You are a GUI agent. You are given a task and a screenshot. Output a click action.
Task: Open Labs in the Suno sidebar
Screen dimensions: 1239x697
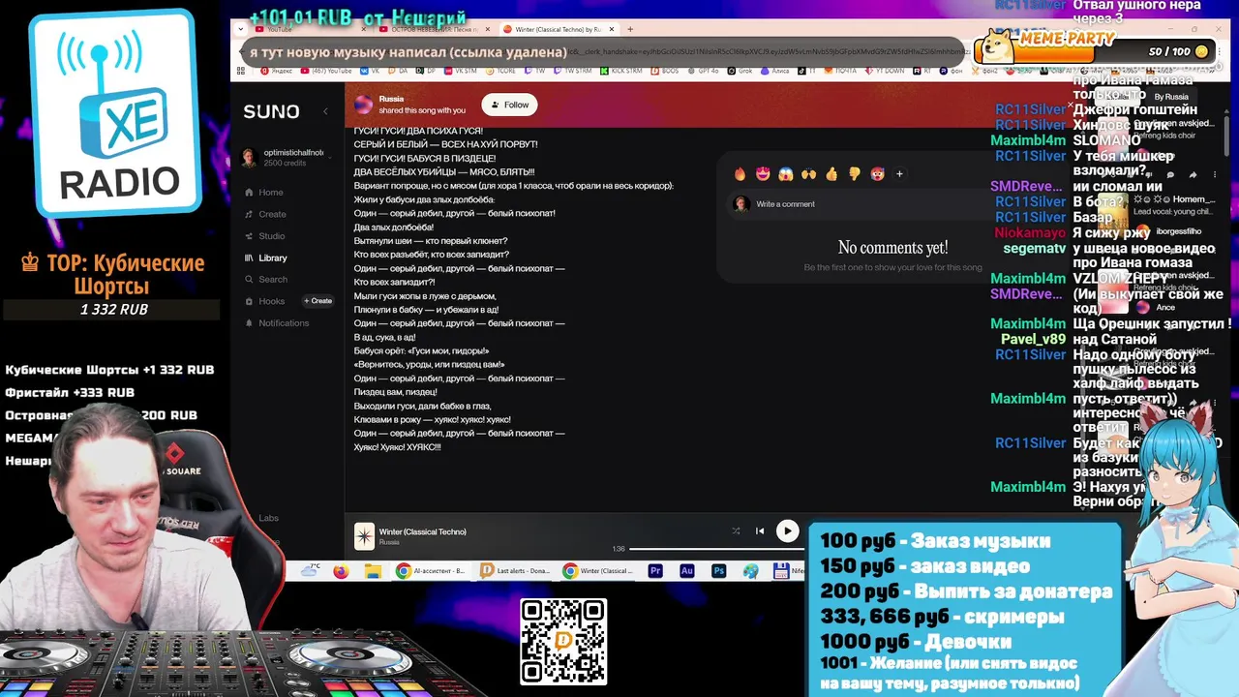[268, 518]
